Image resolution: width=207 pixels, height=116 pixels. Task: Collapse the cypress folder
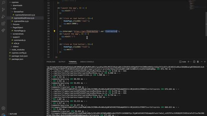(10, 2)
